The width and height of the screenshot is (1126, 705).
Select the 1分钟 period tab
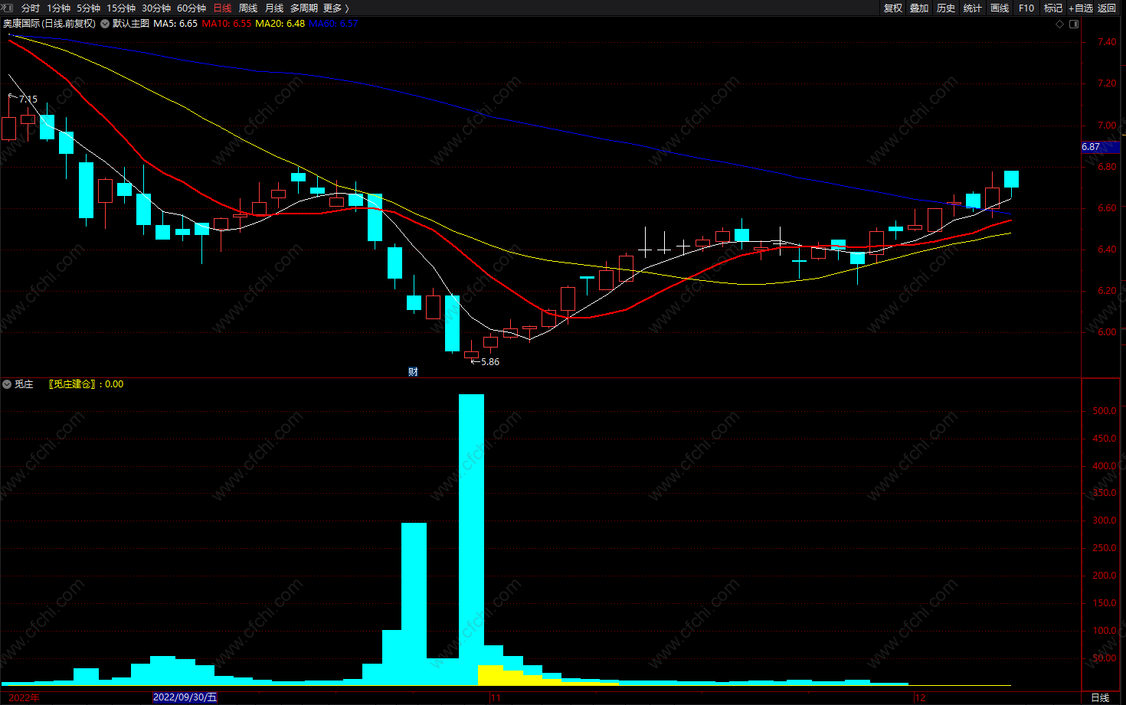58,8
